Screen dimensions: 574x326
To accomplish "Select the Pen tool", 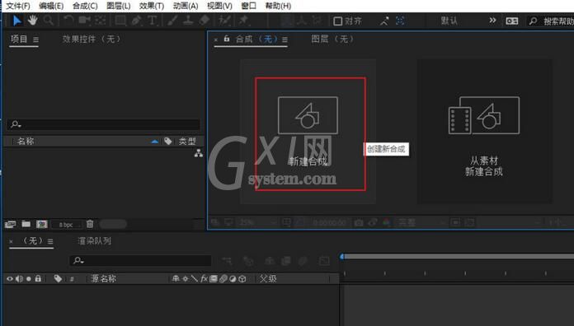I will tap(136, 21).
